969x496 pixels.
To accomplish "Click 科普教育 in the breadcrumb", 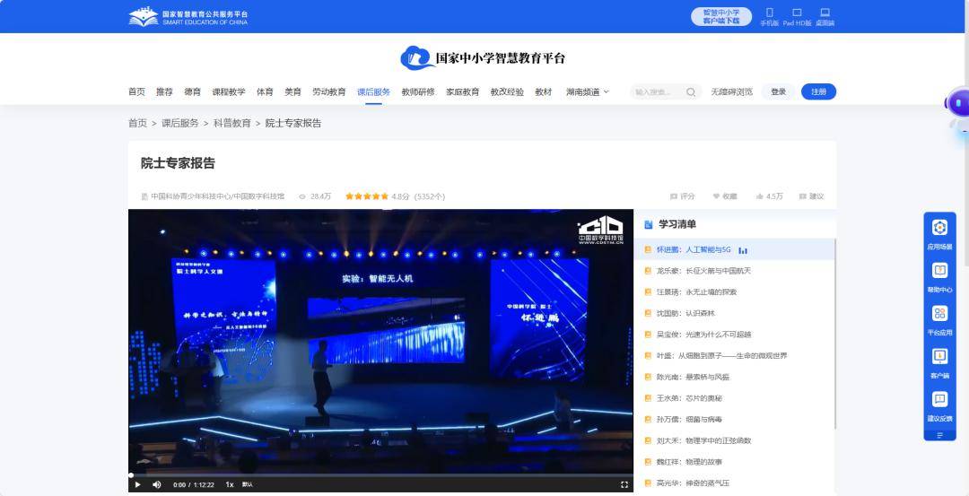I will coord(231,123).
